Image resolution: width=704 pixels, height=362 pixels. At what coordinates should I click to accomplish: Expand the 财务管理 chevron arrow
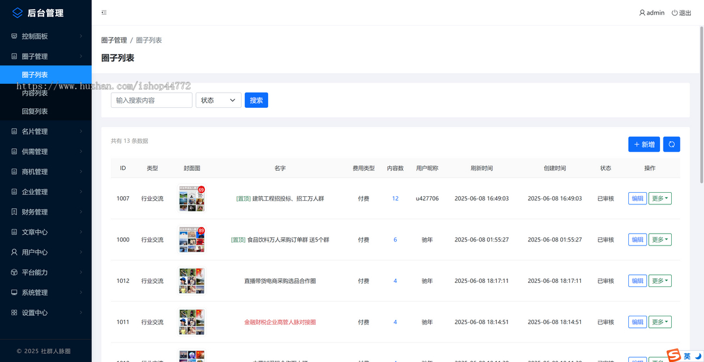coord(81,212)
